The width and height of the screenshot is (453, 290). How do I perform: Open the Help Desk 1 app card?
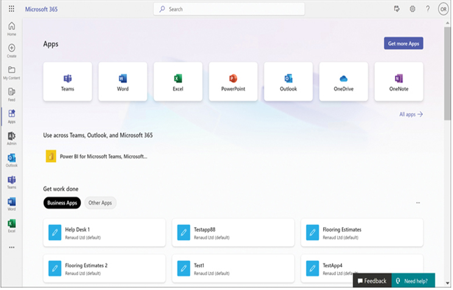[104, 233]
